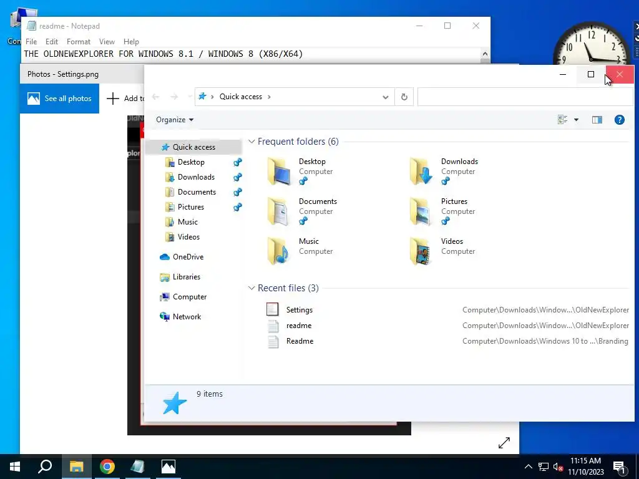Open the Documents folder icon in Frequent folders
This screenshot has width=639, height=479.
click(279, 211)
